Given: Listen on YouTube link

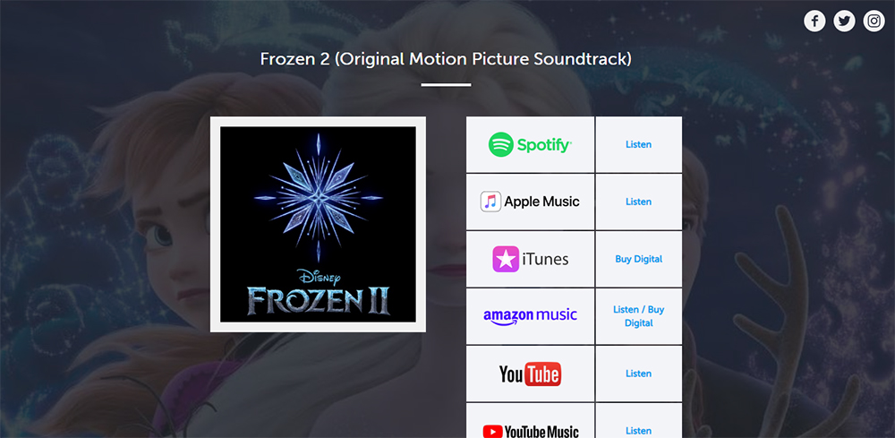Looking at the screenshot, I should 638,374.
